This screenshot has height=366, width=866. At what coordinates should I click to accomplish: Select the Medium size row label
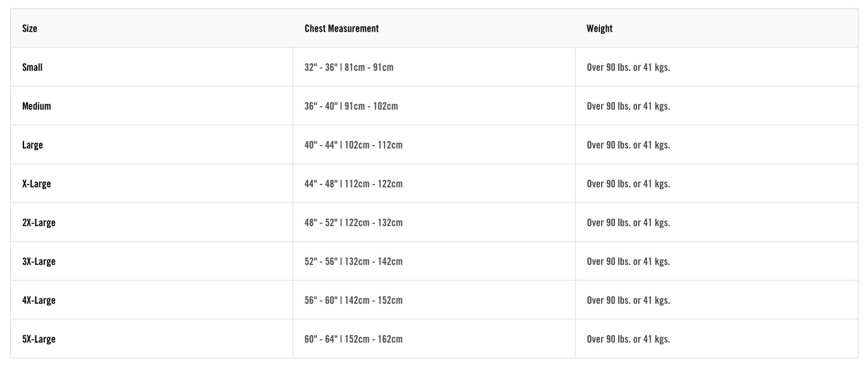pos(37,106)
